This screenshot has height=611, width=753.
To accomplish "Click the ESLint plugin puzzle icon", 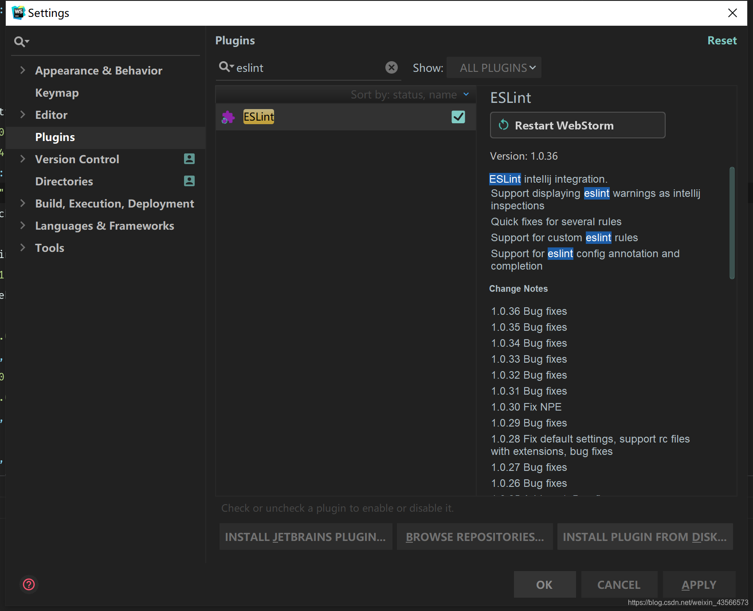I will [x=228, y=117].
